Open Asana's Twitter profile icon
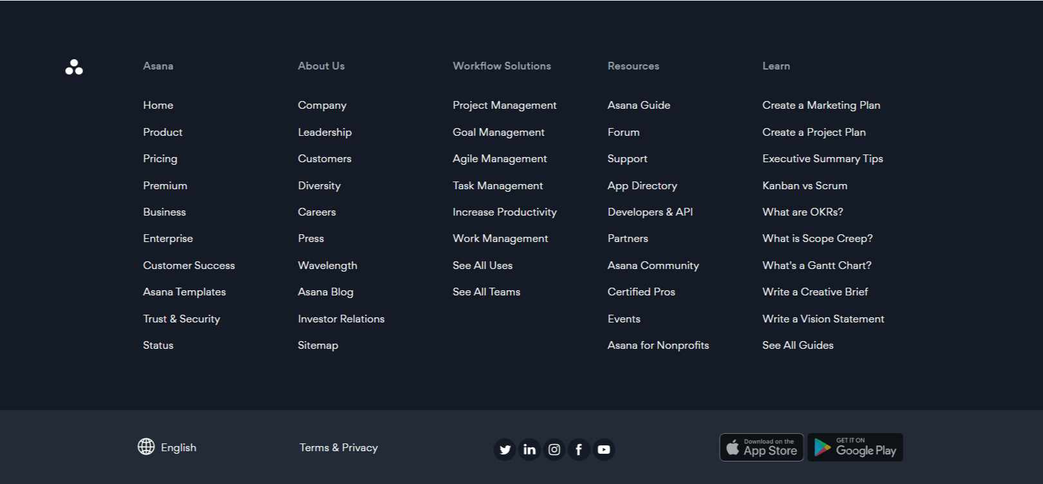 (x=505, y=449)
